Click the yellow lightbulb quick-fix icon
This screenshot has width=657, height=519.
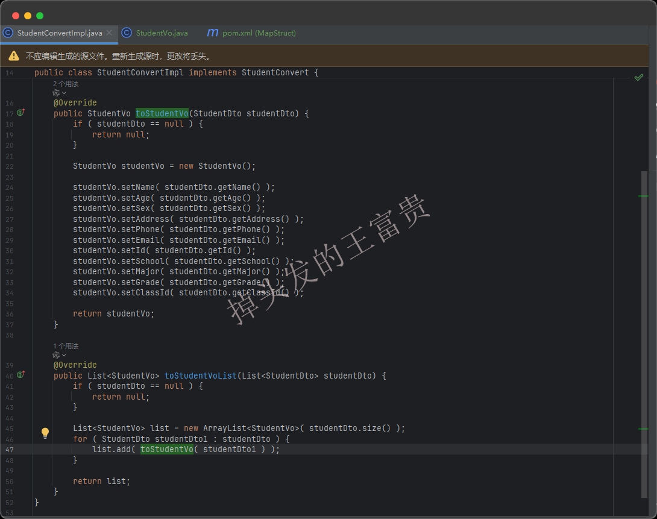pos(45,433)
